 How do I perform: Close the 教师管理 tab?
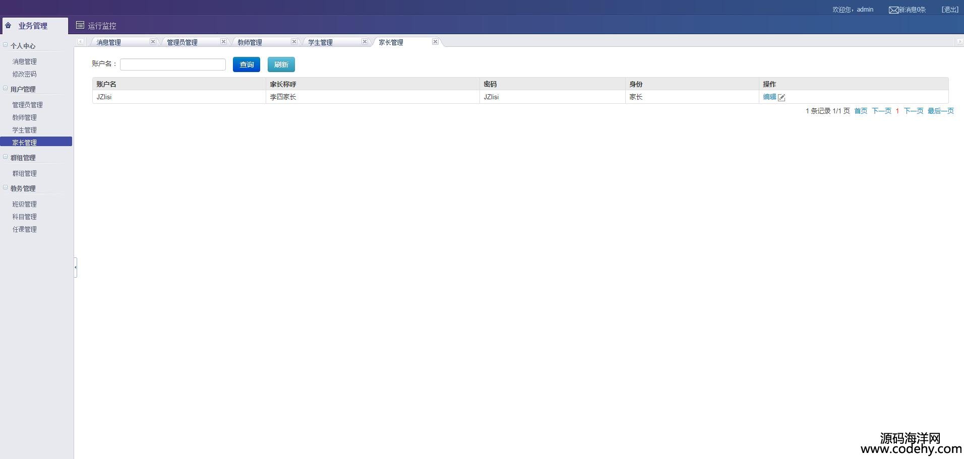click(x=294, y=42)
